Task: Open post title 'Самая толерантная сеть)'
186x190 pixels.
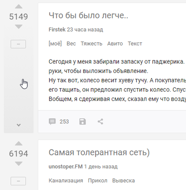Action: pos(99,152)
